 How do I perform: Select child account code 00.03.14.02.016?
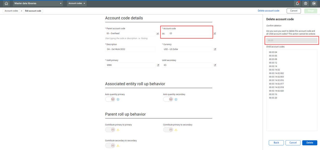tap(276, 80)
